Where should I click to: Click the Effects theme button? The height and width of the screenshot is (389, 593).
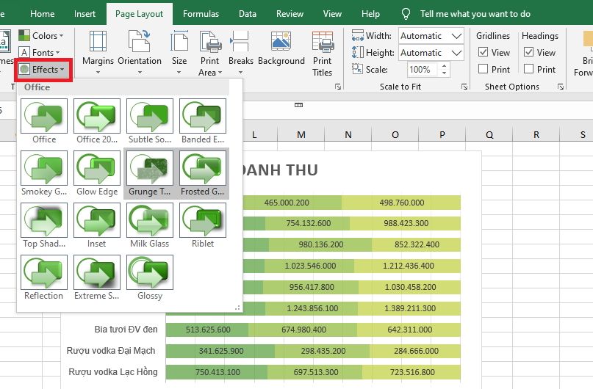pyautogui.click(x=43, y=69)
